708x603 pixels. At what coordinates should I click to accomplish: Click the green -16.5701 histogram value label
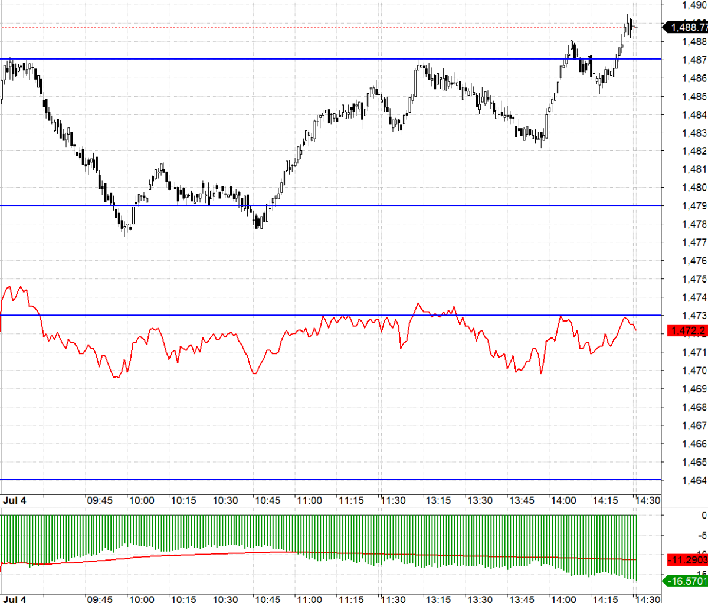686,581
